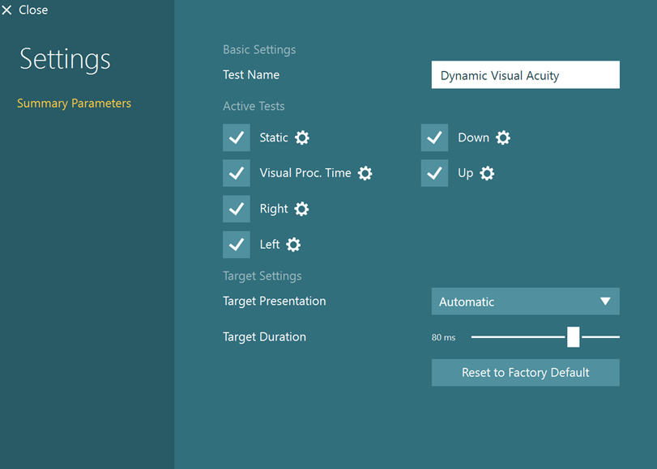Uncheck the Down test checkbox
Viewport: 657px width, 469px height.
click(434, 137)
